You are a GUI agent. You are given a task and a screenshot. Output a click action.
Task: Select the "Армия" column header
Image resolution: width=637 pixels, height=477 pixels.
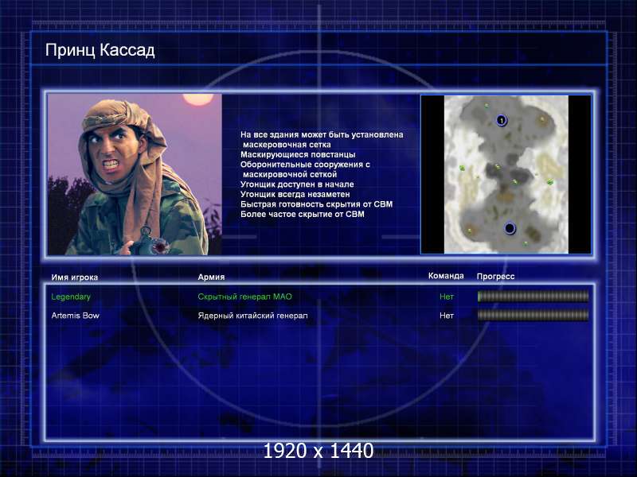[x=211, y=277]
